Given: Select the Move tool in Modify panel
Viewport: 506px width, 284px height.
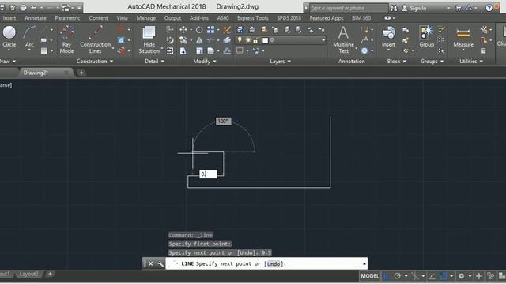Looking at the screenshot, I should tap(183, 30).
